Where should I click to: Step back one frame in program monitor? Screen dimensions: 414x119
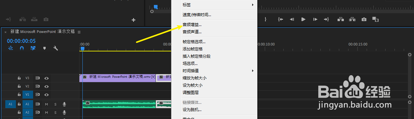pos(292,19)
